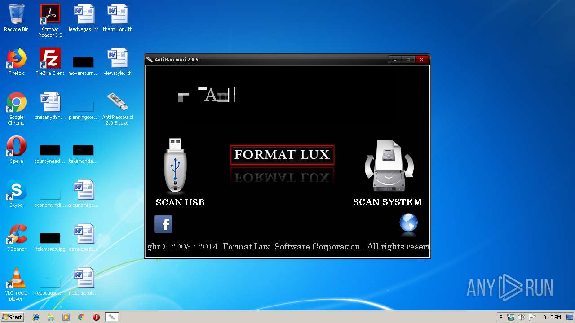Minimize the Anti Raccourci window

pos(395,59)
